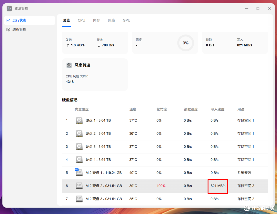Click the download arrow next to 780 B/s
The width and height of the screenshot is (277, 214).
click(x=99, y=45)
